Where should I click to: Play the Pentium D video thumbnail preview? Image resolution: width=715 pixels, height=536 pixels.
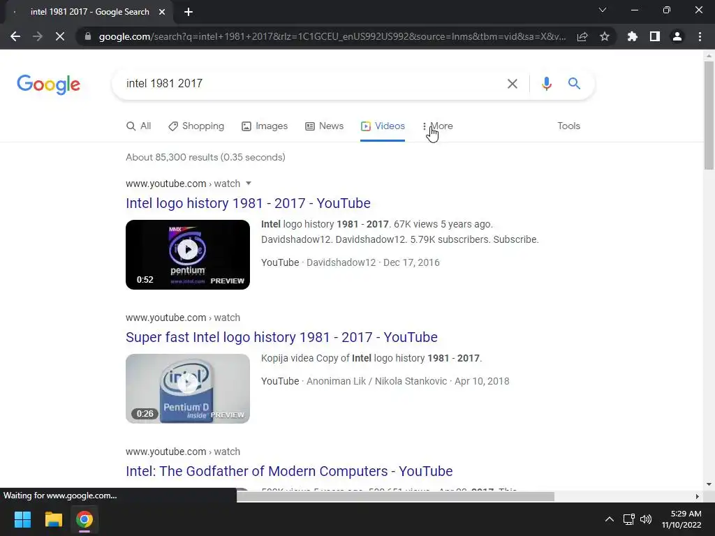click(x=188, y=388)
